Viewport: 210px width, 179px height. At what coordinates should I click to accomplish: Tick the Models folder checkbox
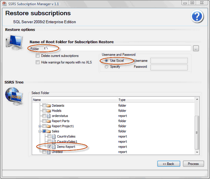tap(44, 111)
